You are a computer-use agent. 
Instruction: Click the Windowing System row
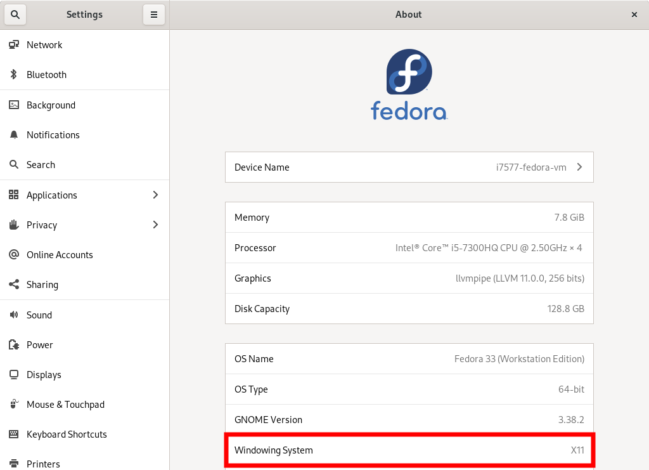coord(409,450)
